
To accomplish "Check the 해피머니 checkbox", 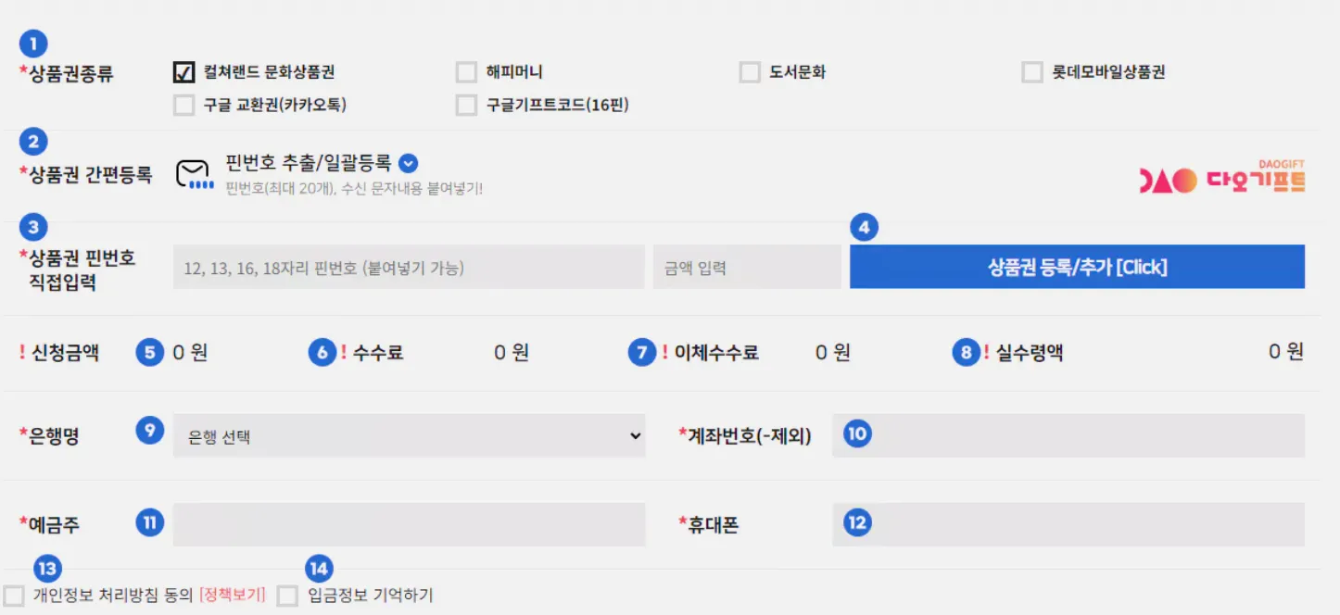I will point(466,72).
